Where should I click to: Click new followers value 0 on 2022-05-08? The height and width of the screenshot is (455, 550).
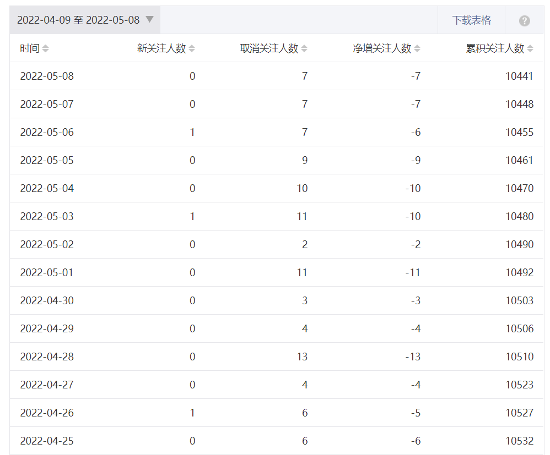click(192, 76)
